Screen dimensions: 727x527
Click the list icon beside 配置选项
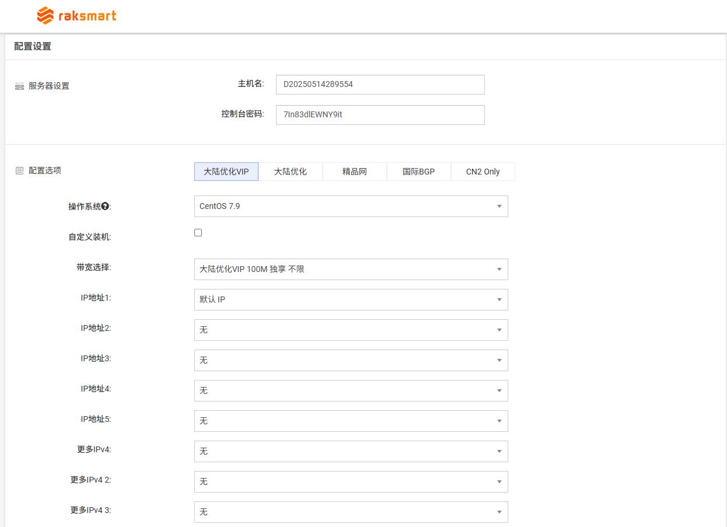(19, 170)
